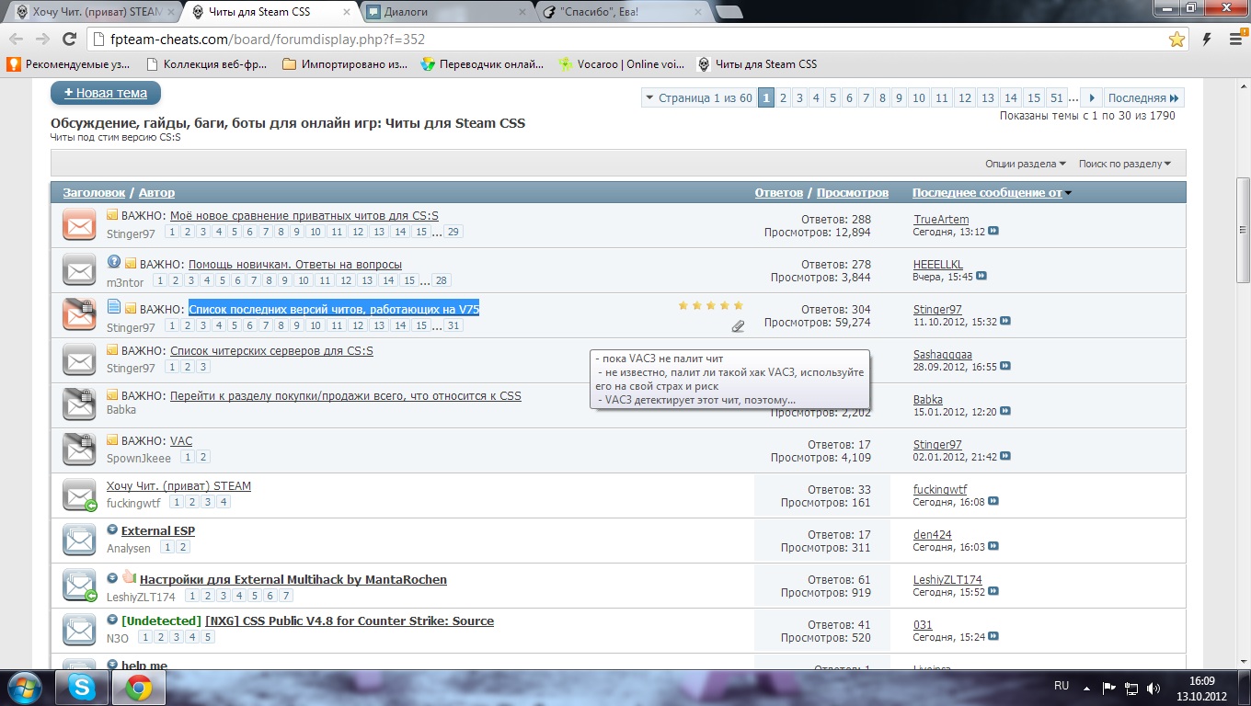Go to last post by den424 arrow icon
The width and height of the screenshot is (1251, 706).
pyautogui.click(x=993, y=547)
